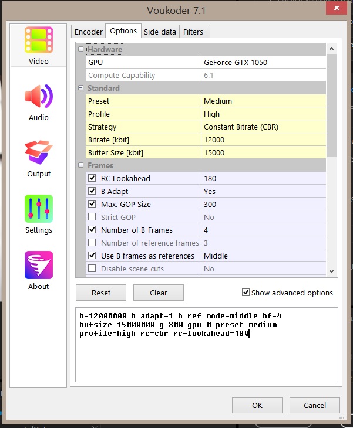Toggle the Number of B-Frames checkbox
The height and width of the screenshot is (428, 353).
pyautogui.click(x=92, y=230)
